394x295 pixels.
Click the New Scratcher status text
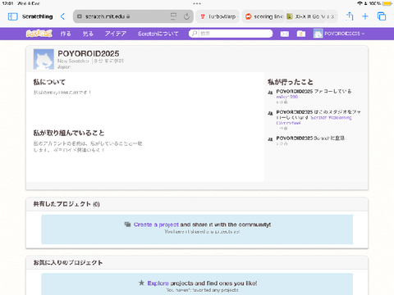coord(73,61)
